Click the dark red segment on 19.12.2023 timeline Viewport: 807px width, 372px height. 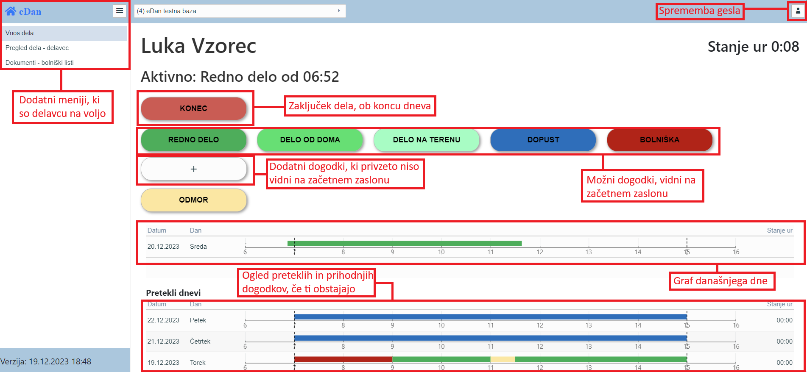click(343, 359)
